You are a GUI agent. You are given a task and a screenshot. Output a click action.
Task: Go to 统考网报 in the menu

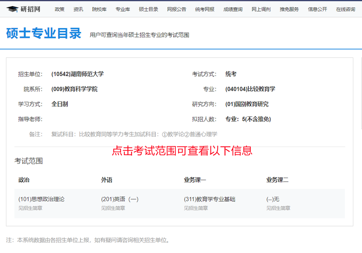[x=205, y=9]
